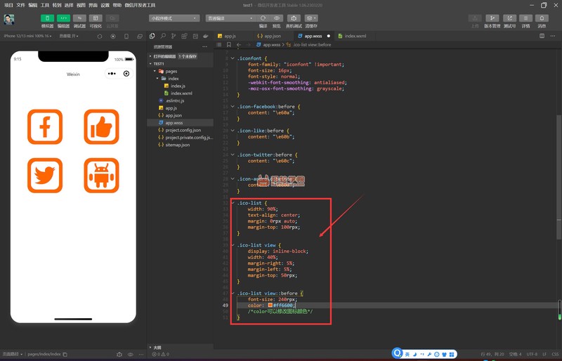Click the CSS language mode in status bar
This screenshot has height=361, width=562.
(554, 354)
